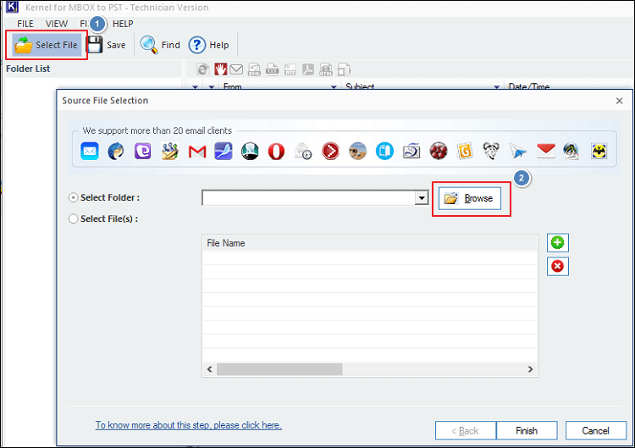This screenshot has width=635, height=448.
Task: Click the light blue mailbox client icon
Action: coord(384,152)
